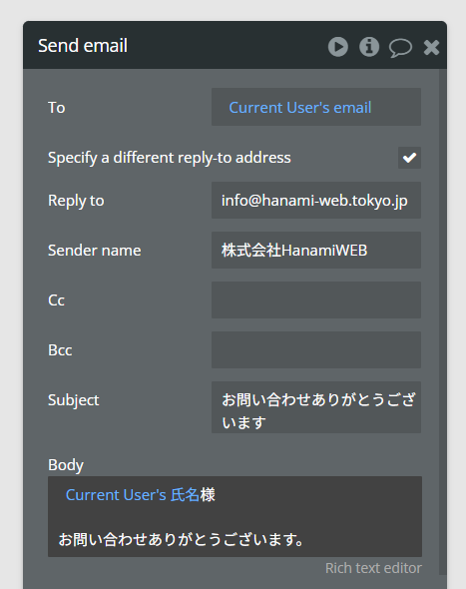Uncheck Specify a different reply-to address
Viewport: 466px width, 589px height.
pyautogui.click(x=409, y=158)
